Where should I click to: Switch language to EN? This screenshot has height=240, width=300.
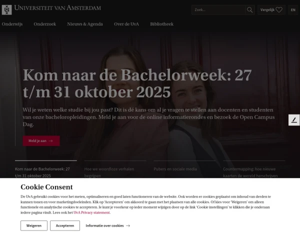tap(293, 10)
